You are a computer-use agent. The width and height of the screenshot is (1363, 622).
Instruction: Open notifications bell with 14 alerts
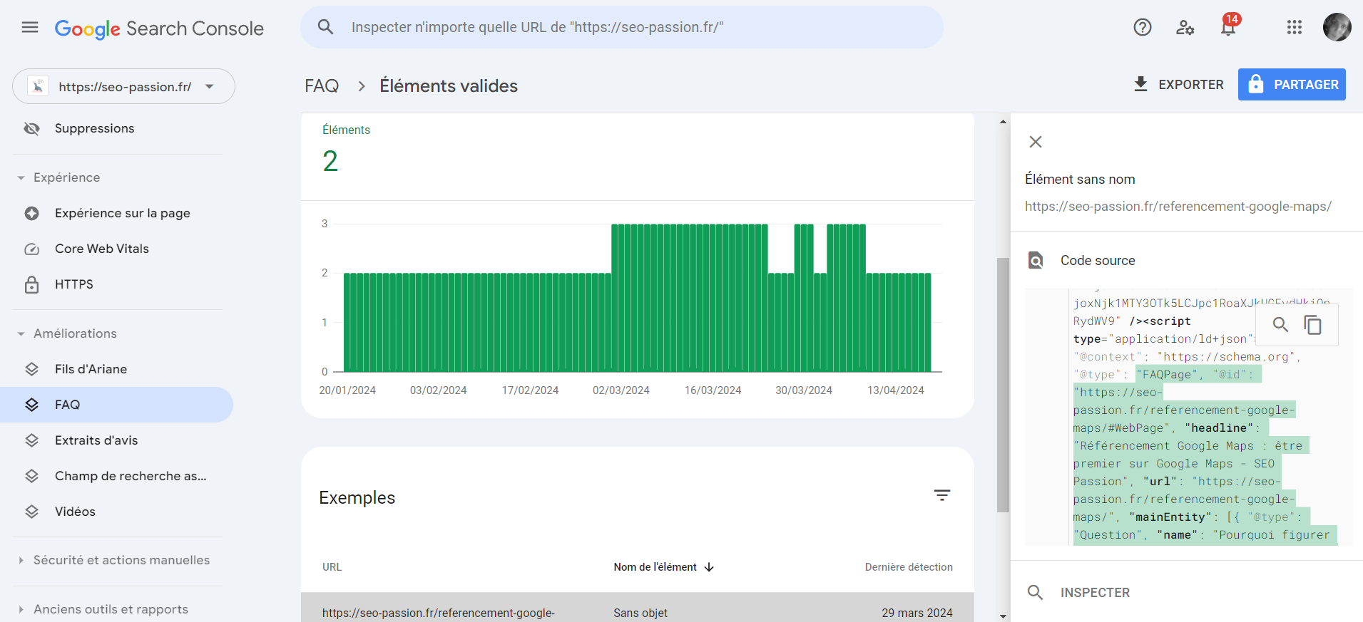point(1228,26)
